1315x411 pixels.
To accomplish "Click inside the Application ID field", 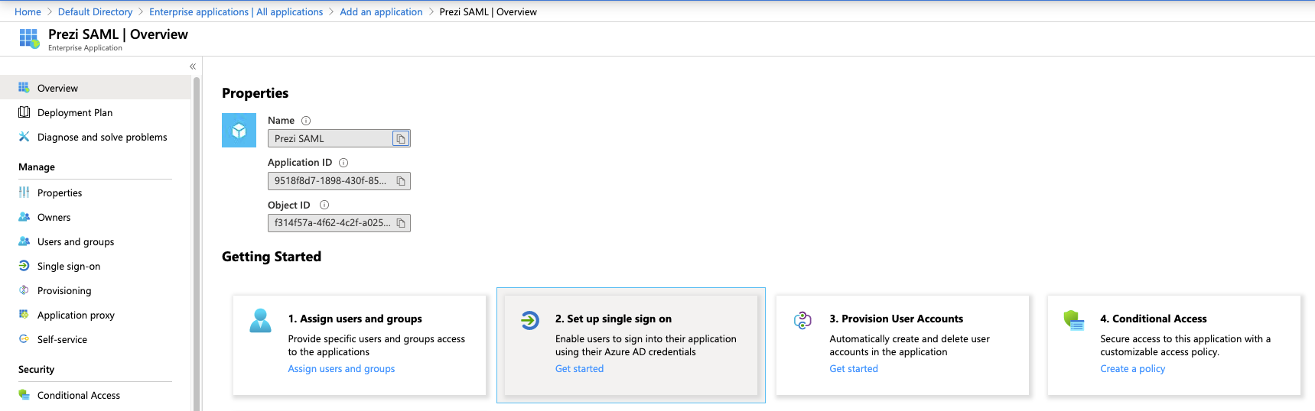I will 330,181.
